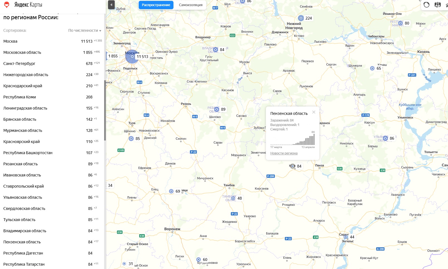The width and height of the screenshot is (448, 269).
Task: Select Ульяновская область in the list
Action: 52,197
